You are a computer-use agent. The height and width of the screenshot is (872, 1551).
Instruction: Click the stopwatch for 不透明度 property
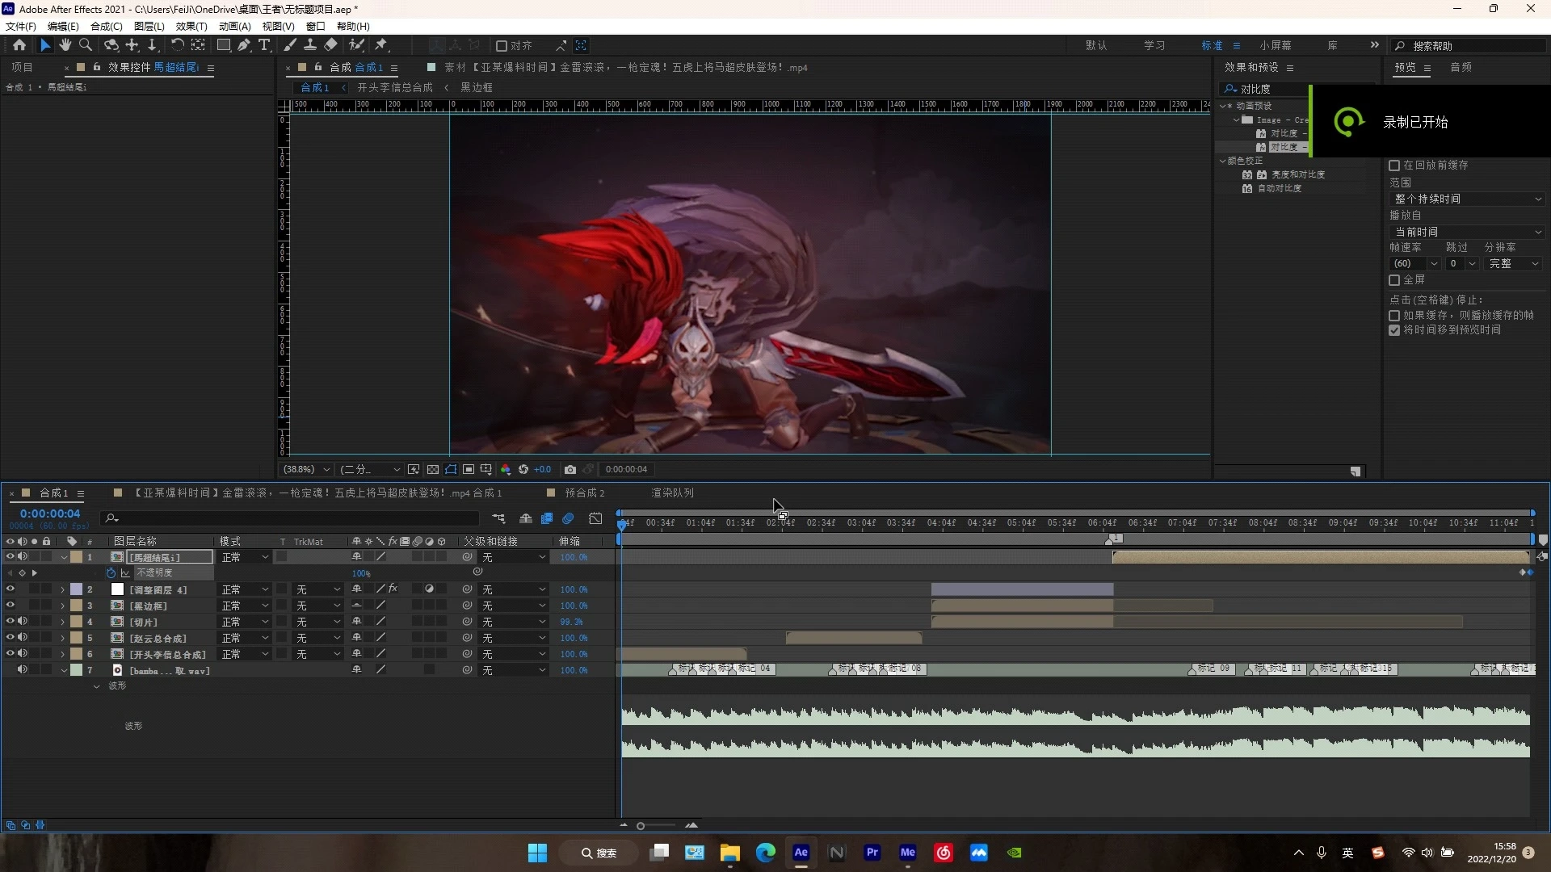[111, 572]
